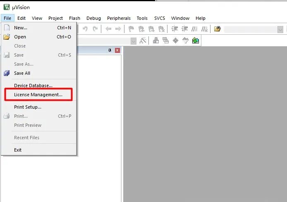The width and height of the screenshot is (287, 202).
Task: Click the Indent selection icon
Action: pos(175,29)
